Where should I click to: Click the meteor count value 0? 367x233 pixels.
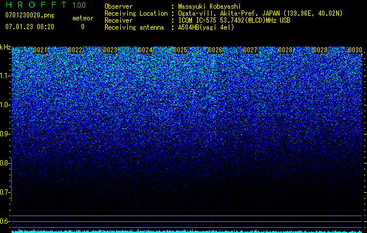tap(83, 27)
